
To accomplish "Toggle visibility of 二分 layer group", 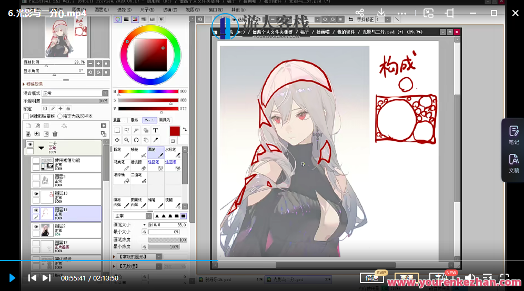I will [30, 144].
